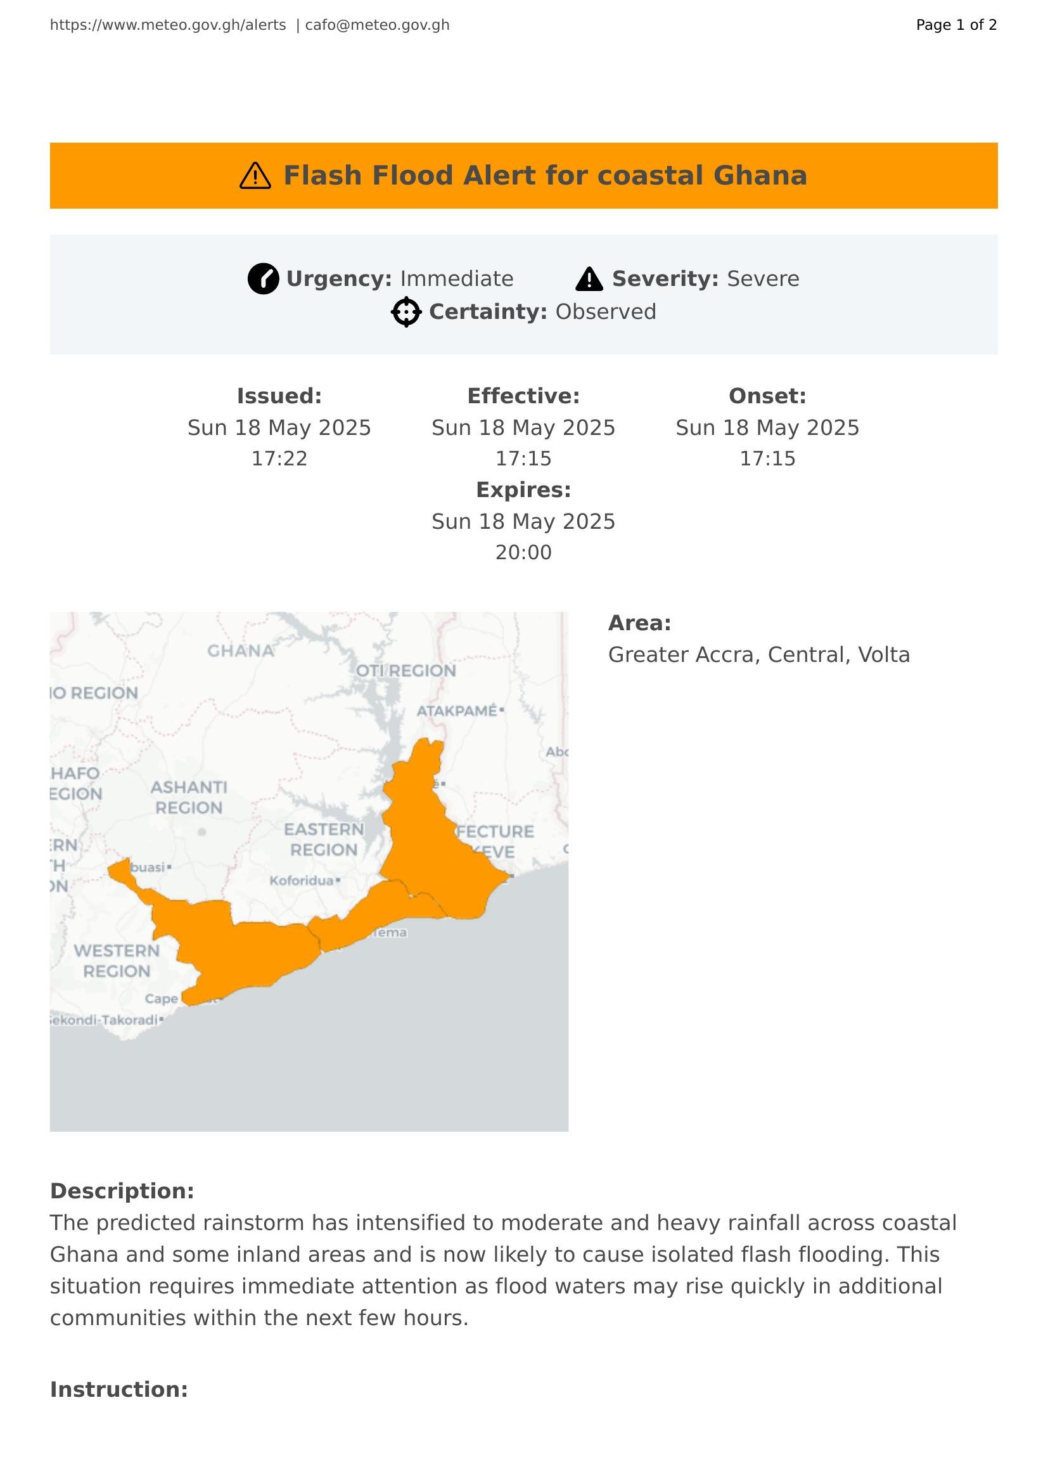
Task: Click the Expires time 20:00
Action: point(523,552)
